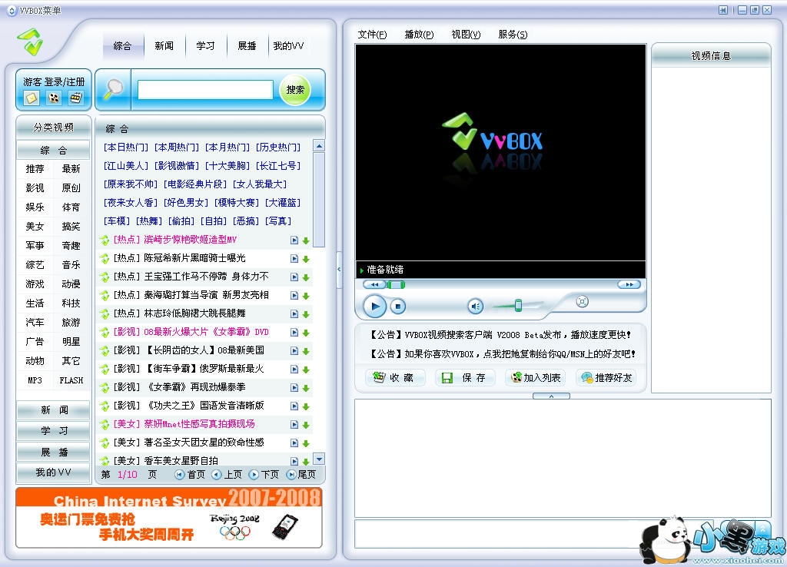The image size is (787, 567).
Task: Play video icon for 陈冠希新片黑暗骑士曝光
Action: (x=294, y=258)
